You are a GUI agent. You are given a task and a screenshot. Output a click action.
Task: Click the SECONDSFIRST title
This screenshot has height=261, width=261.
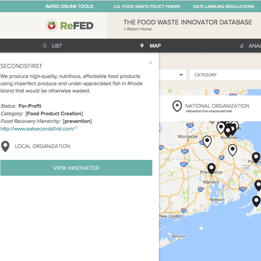click(x=21, y=66)
